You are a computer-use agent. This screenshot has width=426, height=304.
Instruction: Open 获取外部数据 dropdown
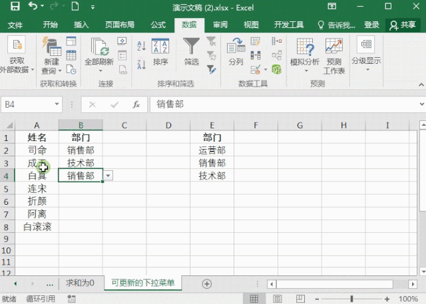pyautogui.click(x=17, y=55)
